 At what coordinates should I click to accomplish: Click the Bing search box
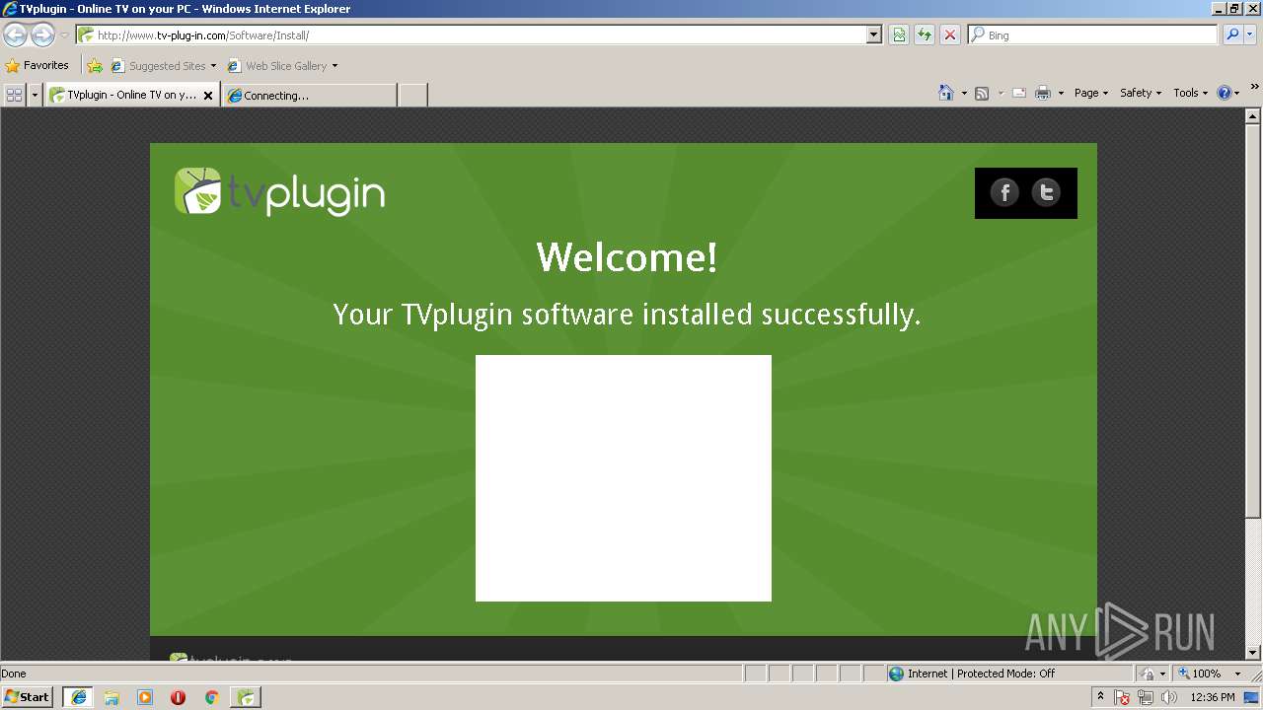(1093, 35)
